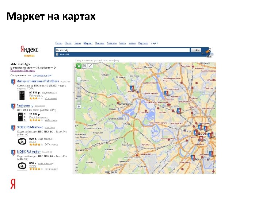
Task: Click the red Я logo at slide bottom
Action: pos(13,184)
